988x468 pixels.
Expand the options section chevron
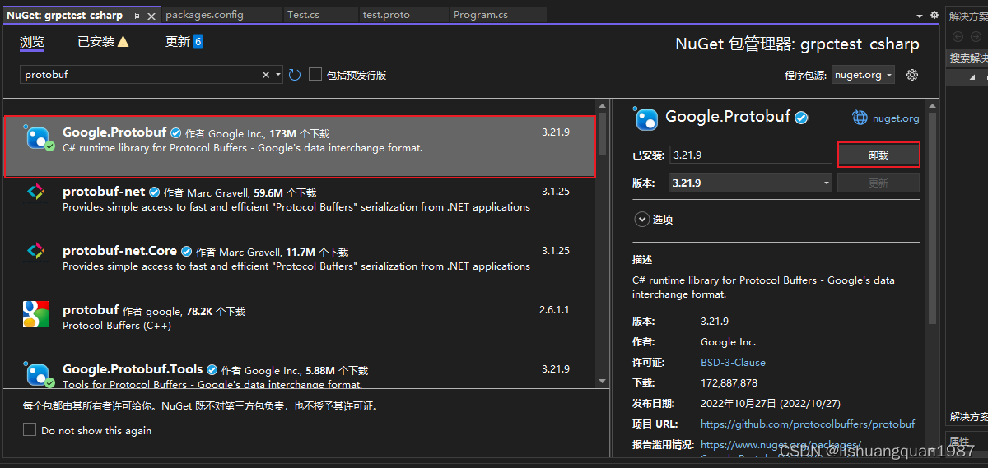point(641,220)
